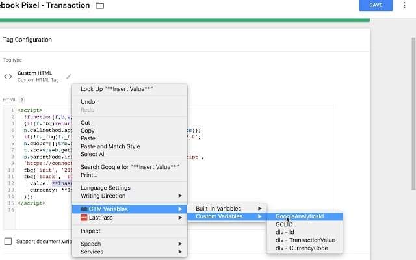
Task: Click the HTML help question mark icon
Action: (x=22, y=99)
